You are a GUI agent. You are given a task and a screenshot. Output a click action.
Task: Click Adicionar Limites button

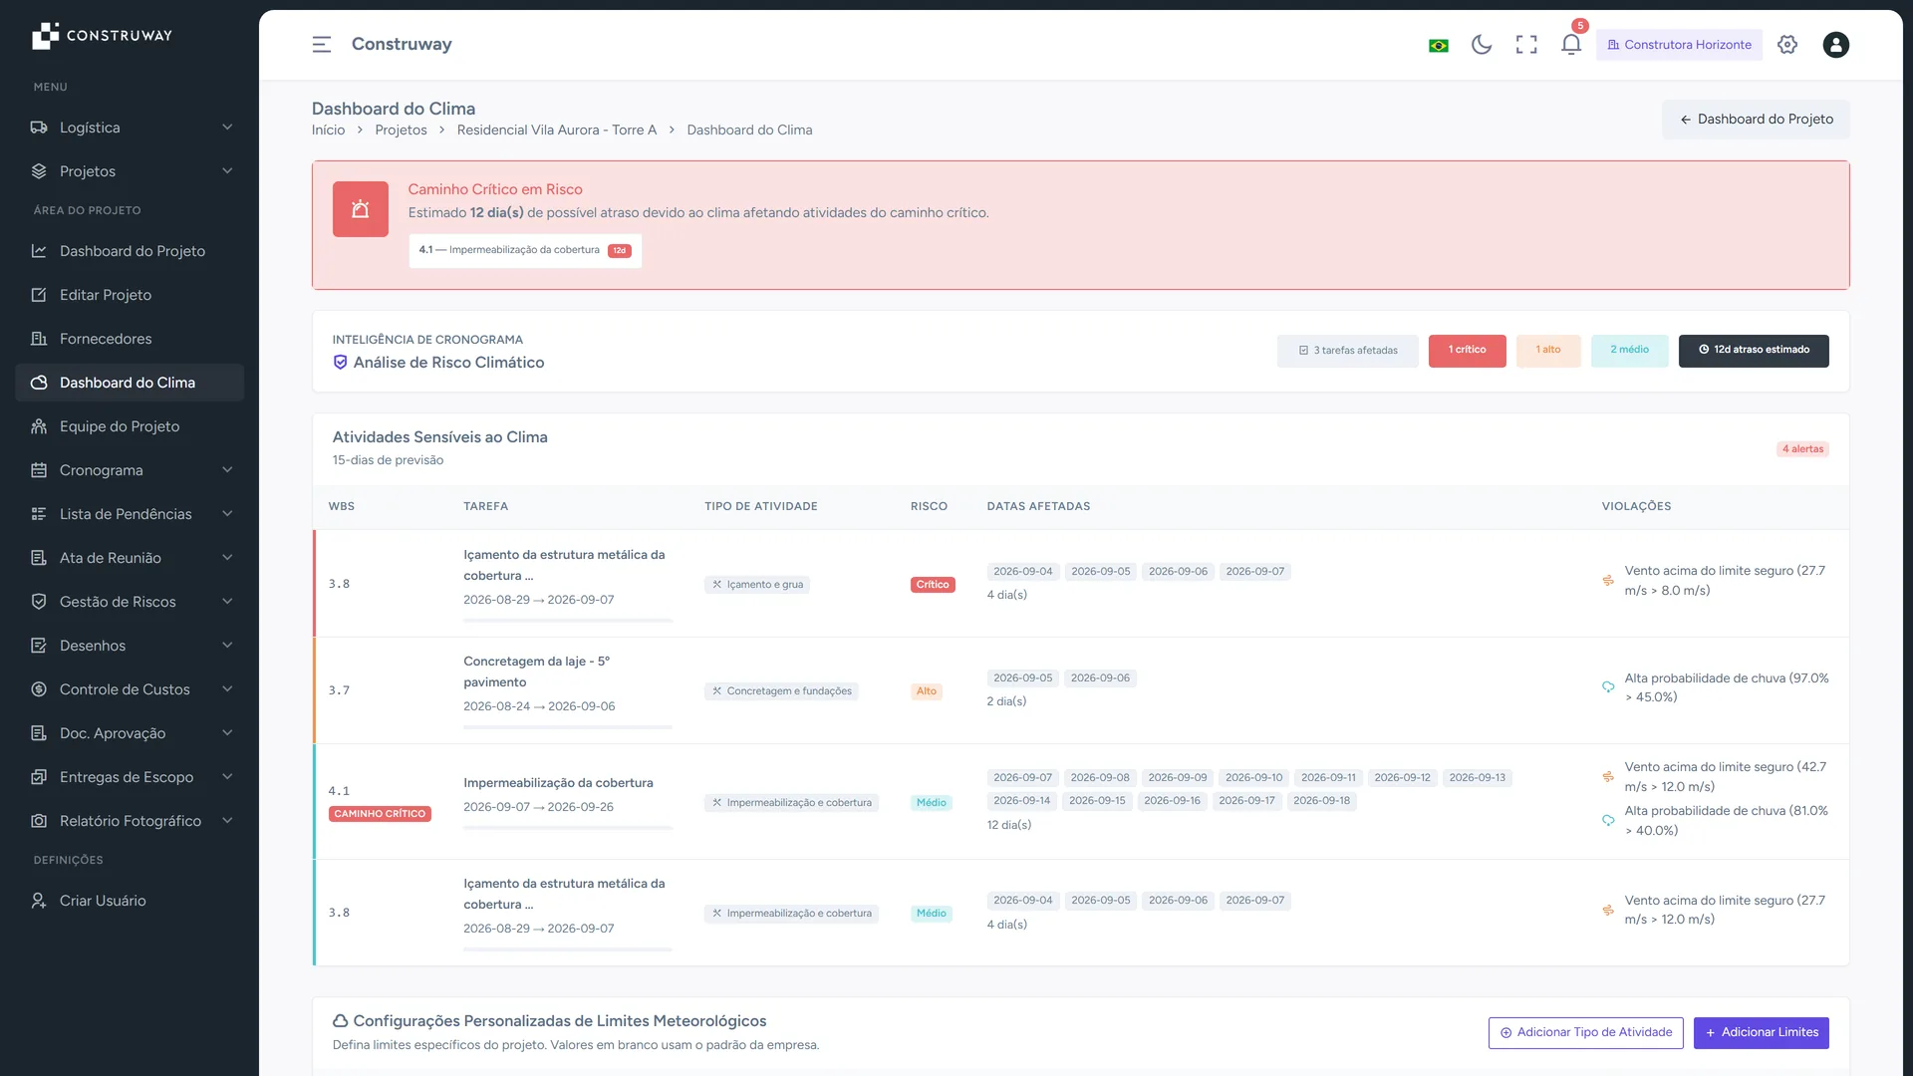1761,1033
